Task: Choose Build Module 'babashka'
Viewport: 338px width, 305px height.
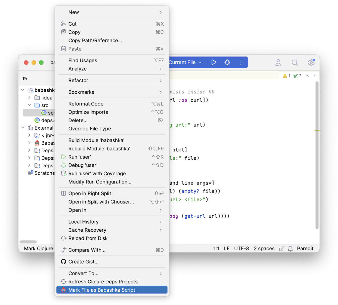Action: 112,140
